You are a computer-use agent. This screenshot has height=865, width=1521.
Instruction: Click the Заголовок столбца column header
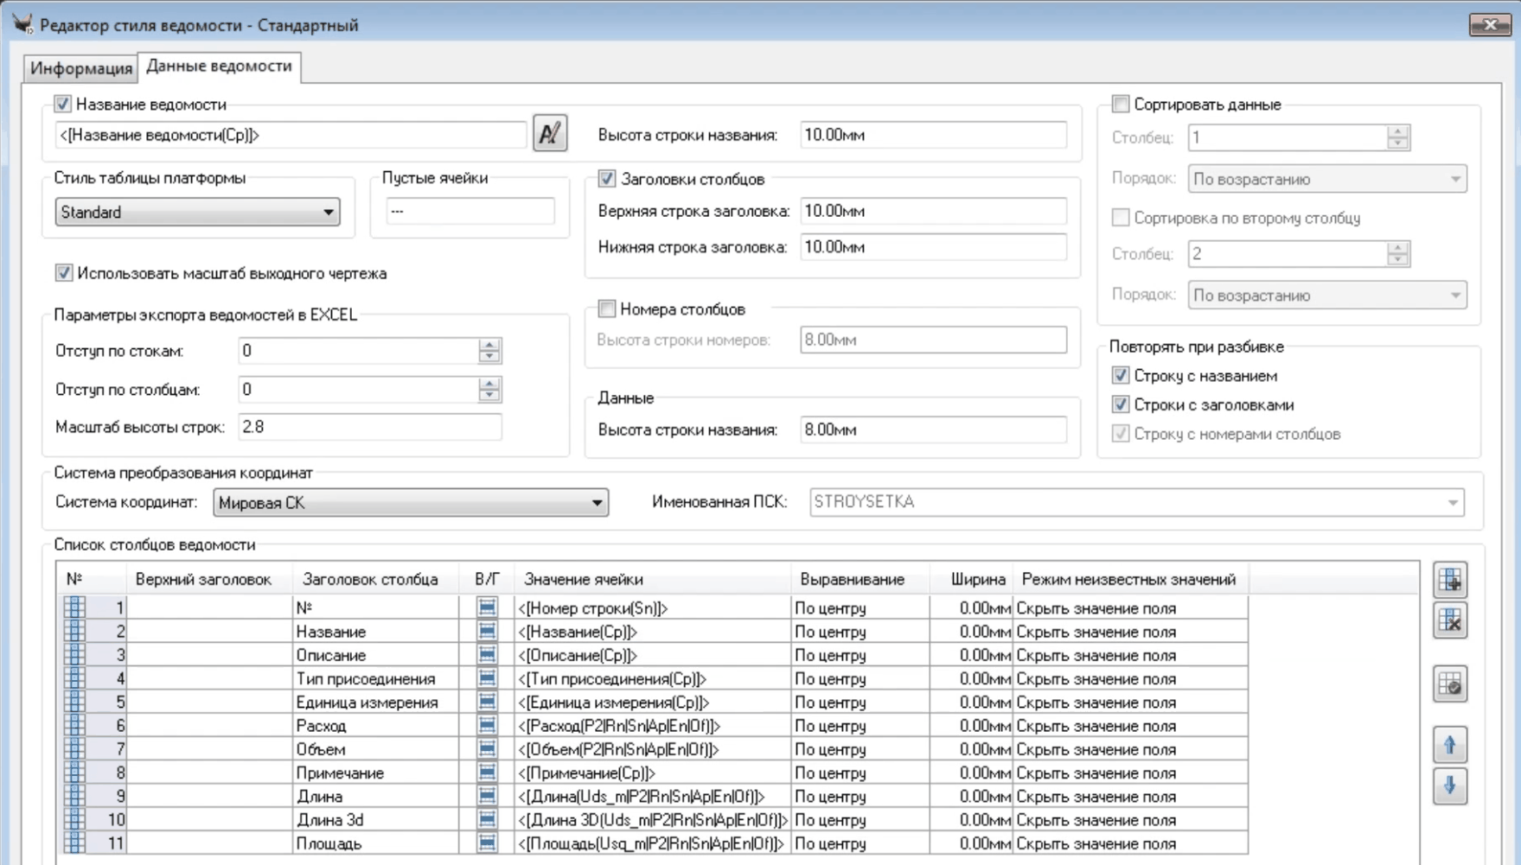point(369,580)
